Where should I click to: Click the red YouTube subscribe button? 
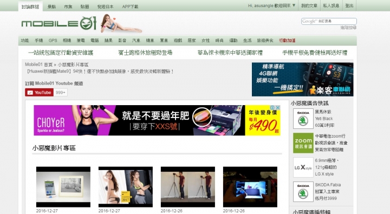pyautogui.click(x=40, y=93)
